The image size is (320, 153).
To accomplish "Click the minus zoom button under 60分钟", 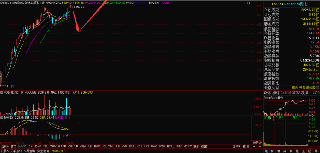I will [260, 147].
